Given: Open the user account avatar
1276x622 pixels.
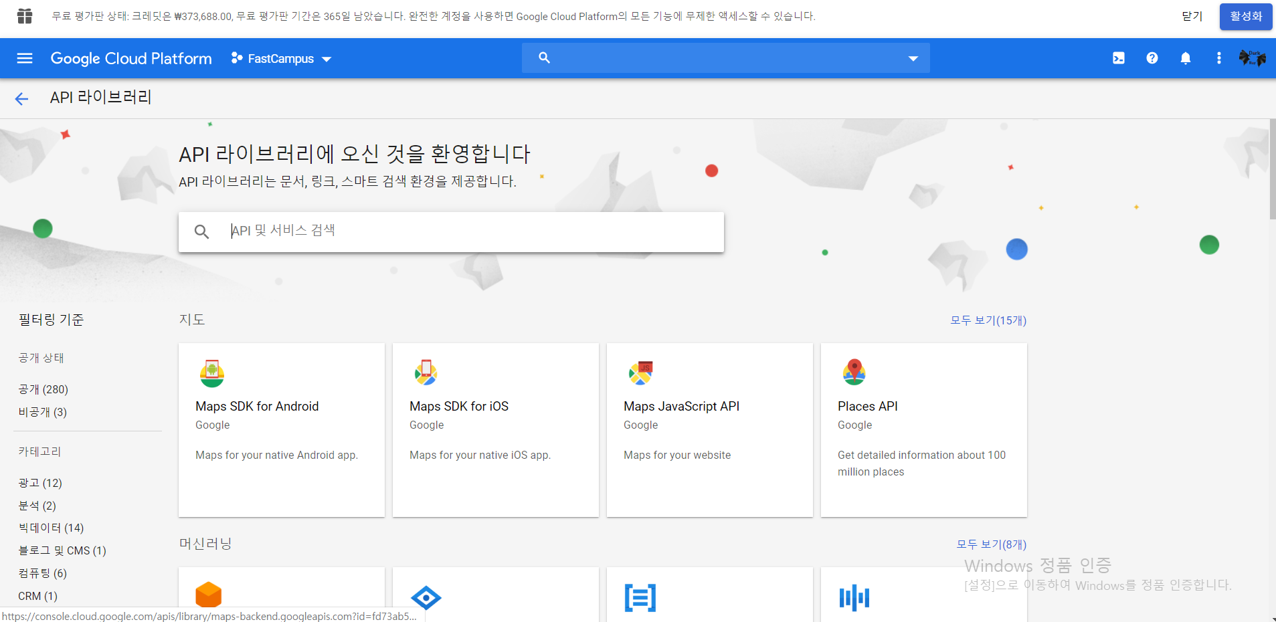Looking at the screenshot, I should point(1252,58).
